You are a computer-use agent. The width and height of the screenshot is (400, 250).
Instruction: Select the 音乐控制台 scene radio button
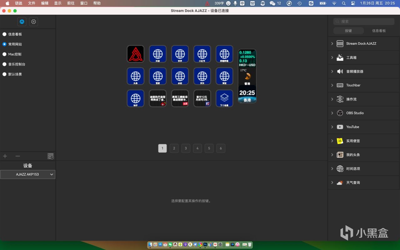4,64
